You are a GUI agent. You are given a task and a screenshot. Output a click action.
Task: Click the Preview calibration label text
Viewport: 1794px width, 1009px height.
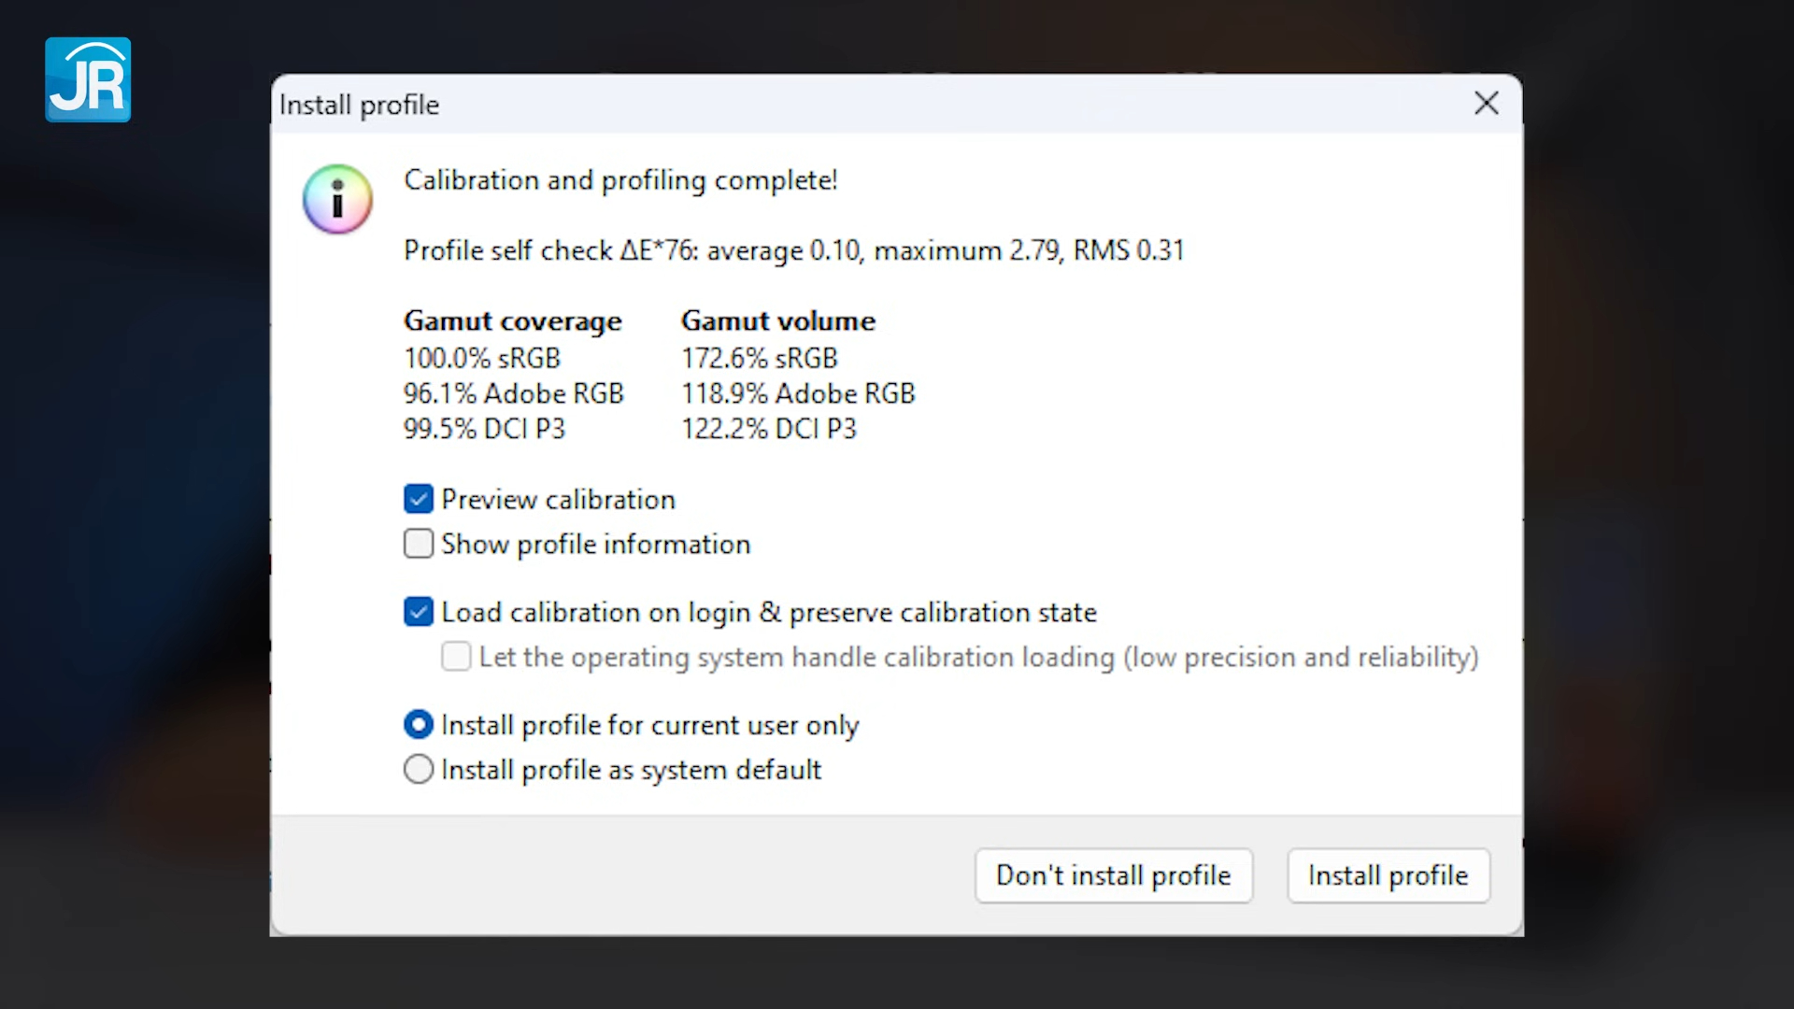coord(558,499)
